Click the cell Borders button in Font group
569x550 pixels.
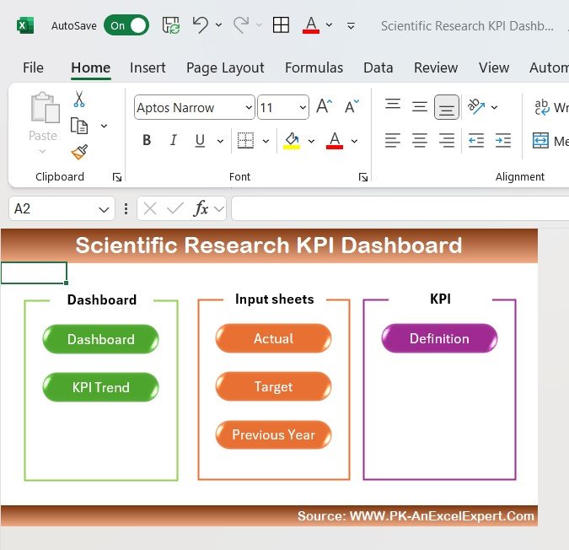245,140
